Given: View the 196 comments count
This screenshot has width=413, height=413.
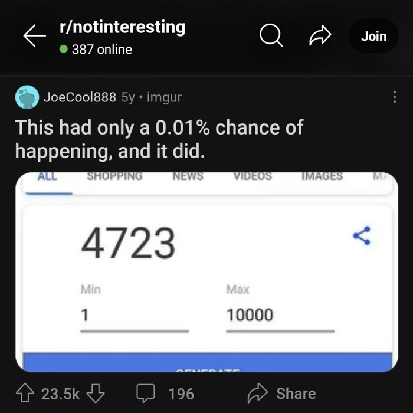Looking at the screenshot, I should [181, 394].
